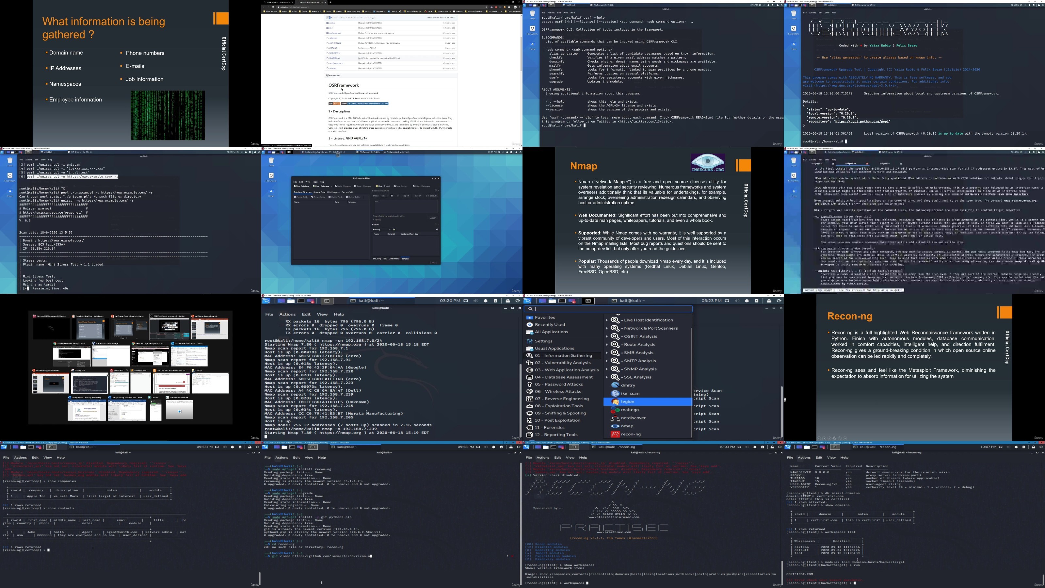Open Identity dropdown in DB Browser Remote pane
This screenshot has height=588, width=1045.
click(x=386, y=230)
